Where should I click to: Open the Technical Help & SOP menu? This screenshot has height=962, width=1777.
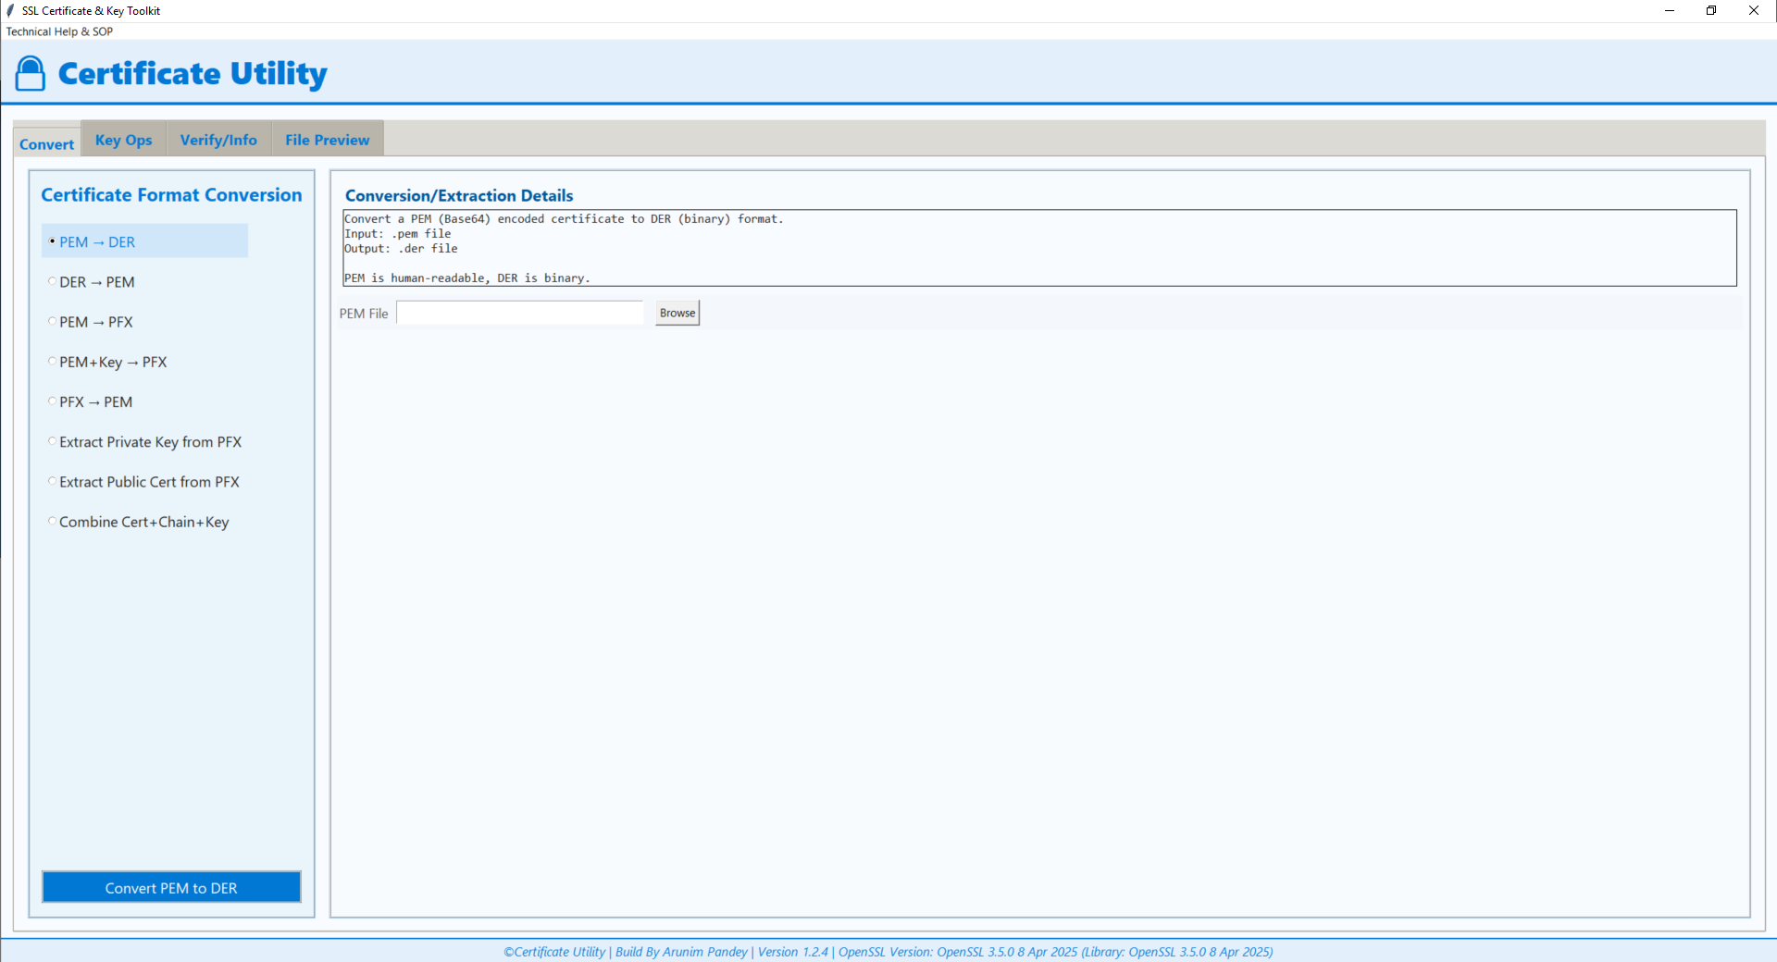click(x=59, y=31)
